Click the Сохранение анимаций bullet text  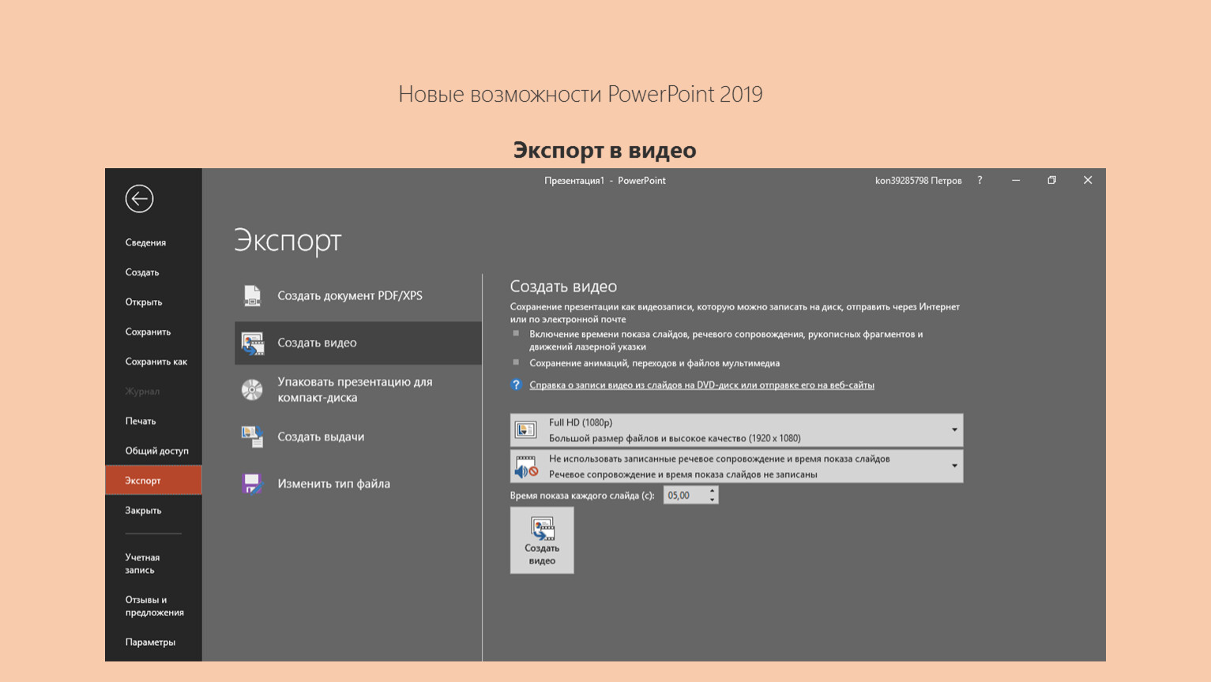click(654, 363)
